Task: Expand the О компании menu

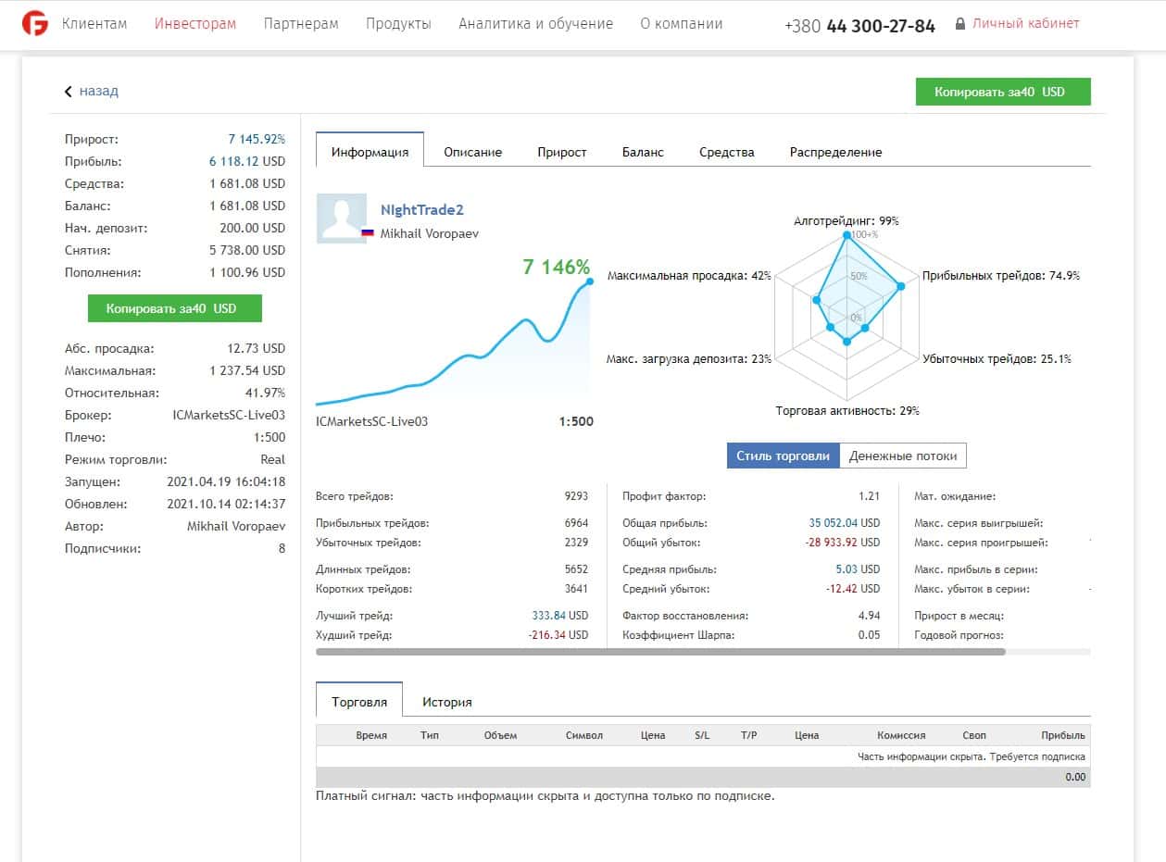Action: point(682,24)
